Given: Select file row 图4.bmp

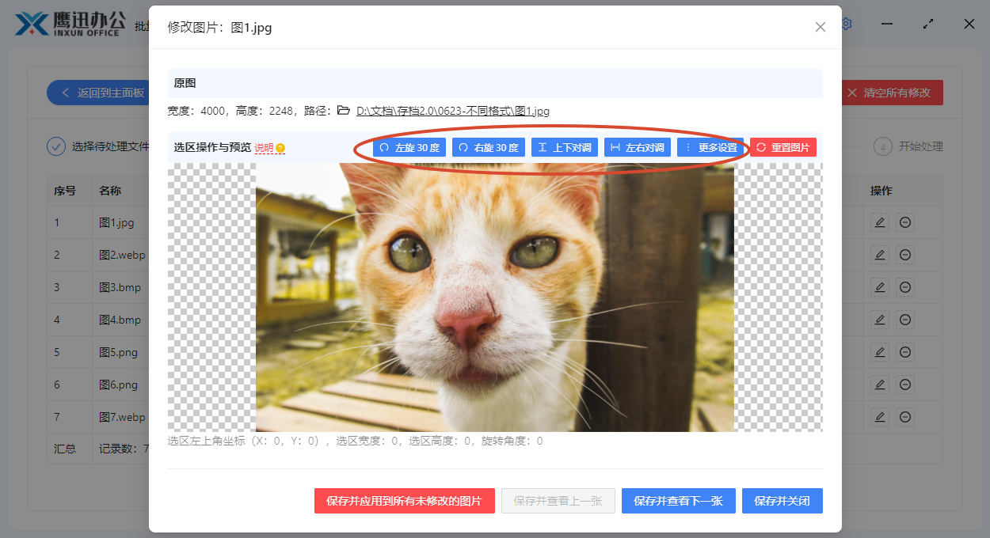Looking at the screenshot, I should point(120,320).
